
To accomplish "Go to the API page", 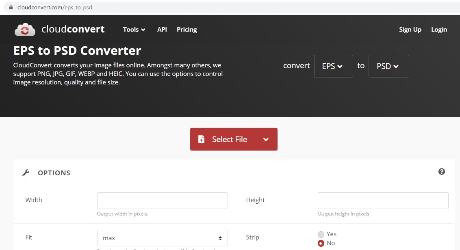I will click(162, 30).
